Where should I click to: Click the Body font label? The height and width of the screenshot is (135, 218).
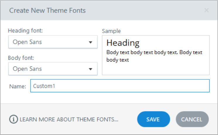coord(21,58)
